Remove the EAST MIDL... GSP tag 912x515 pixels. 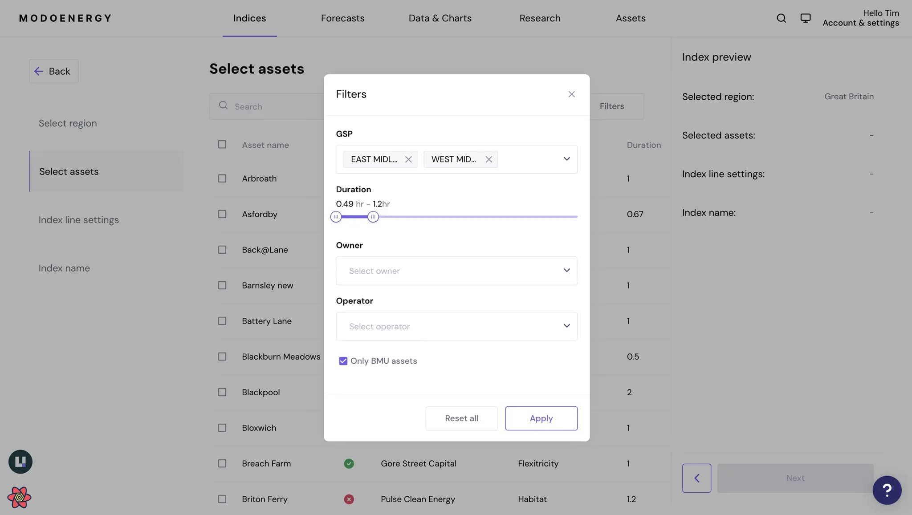click(x=408, y=159)
